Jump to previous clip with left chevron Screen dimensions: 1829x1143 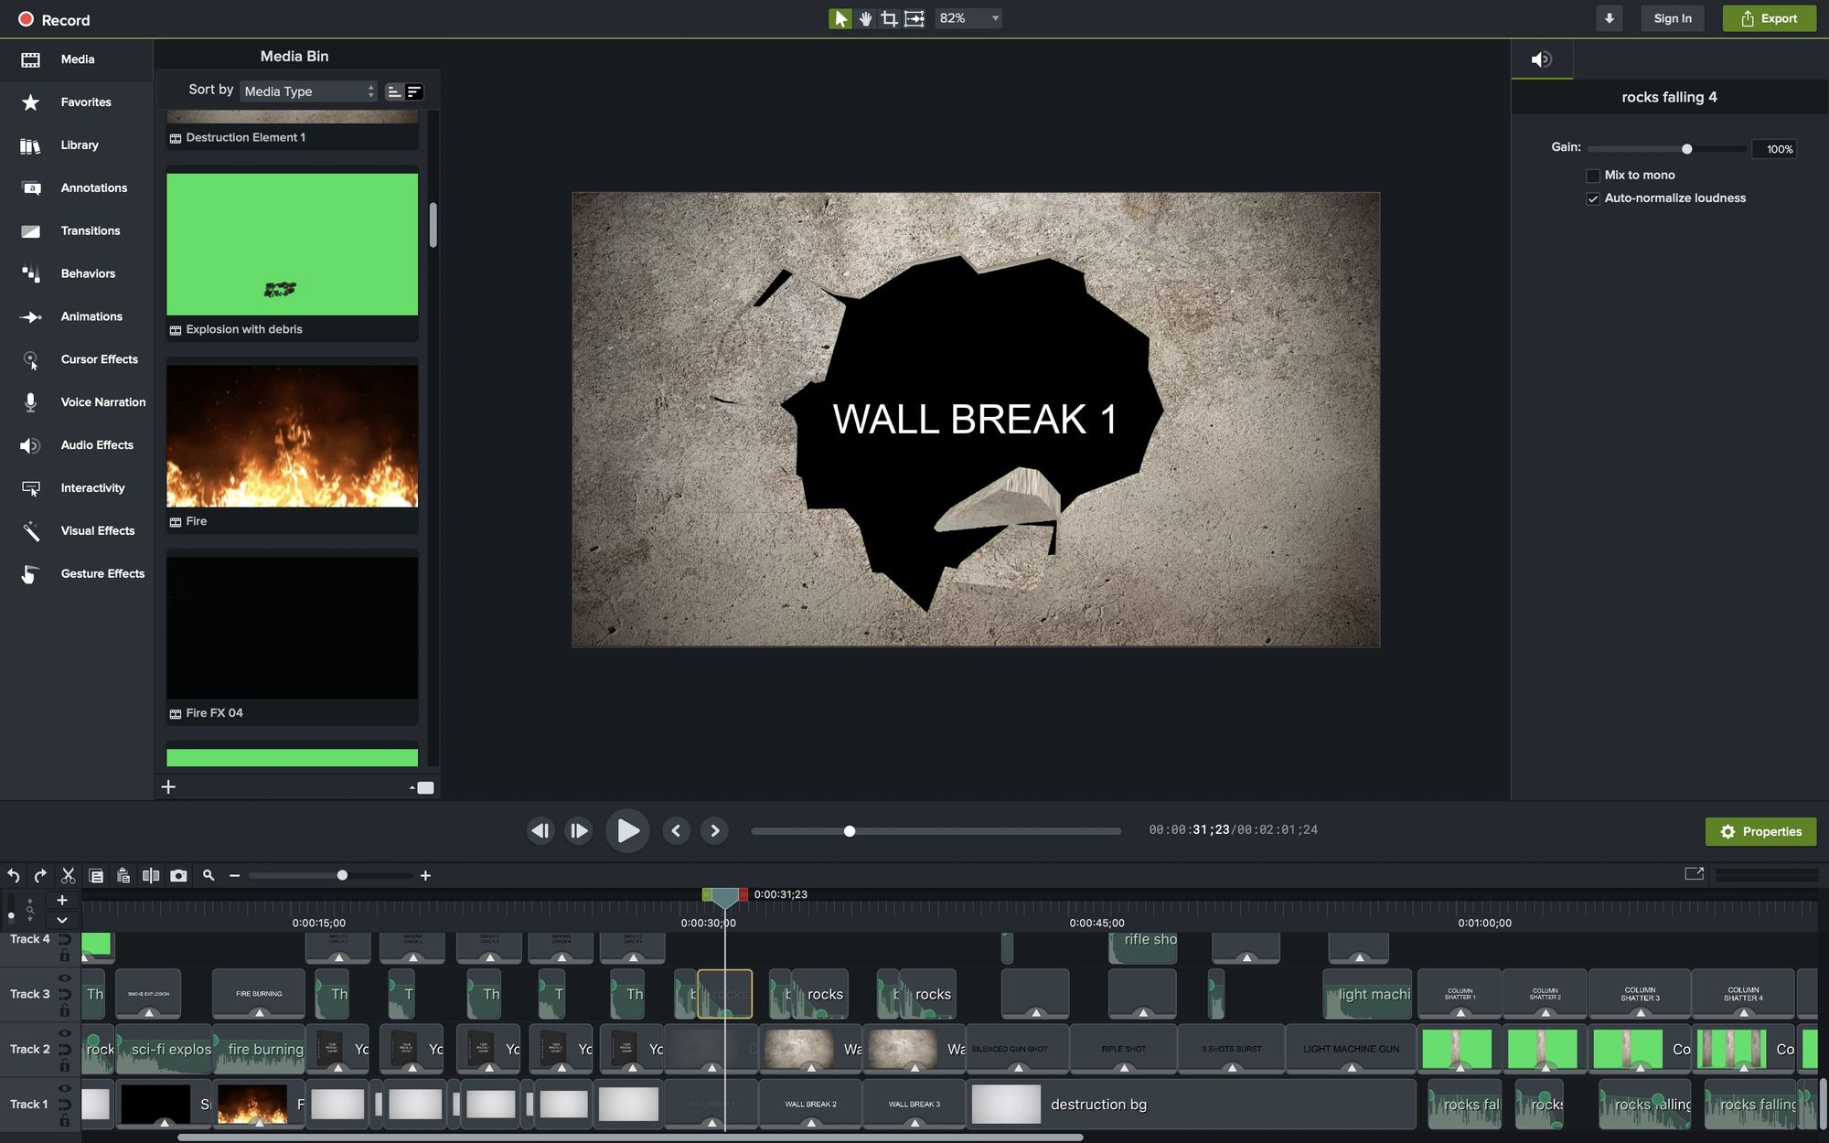(676, 830)
